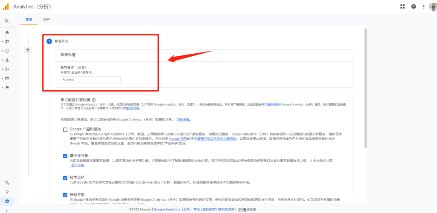Open the Attribution icon in the lower sidebar

pyautogui.click(x=7, y=183)
